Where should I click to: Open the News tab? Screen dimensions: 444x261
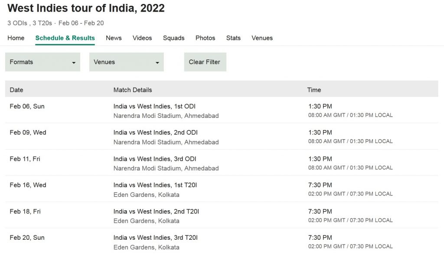pos(114,38)
